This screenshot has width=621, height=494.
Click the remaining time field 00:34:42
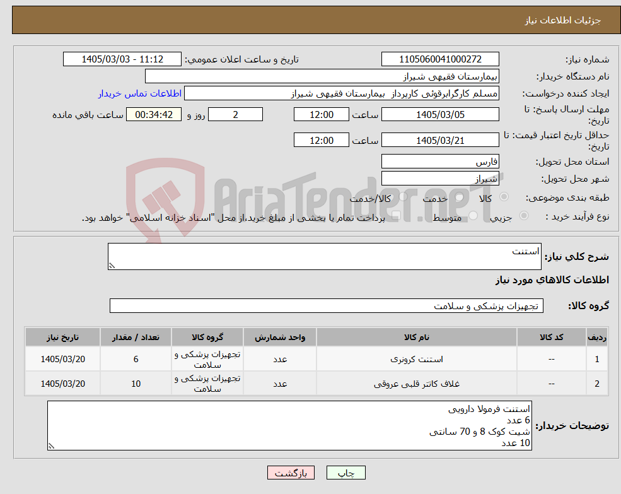pos(154,115)
